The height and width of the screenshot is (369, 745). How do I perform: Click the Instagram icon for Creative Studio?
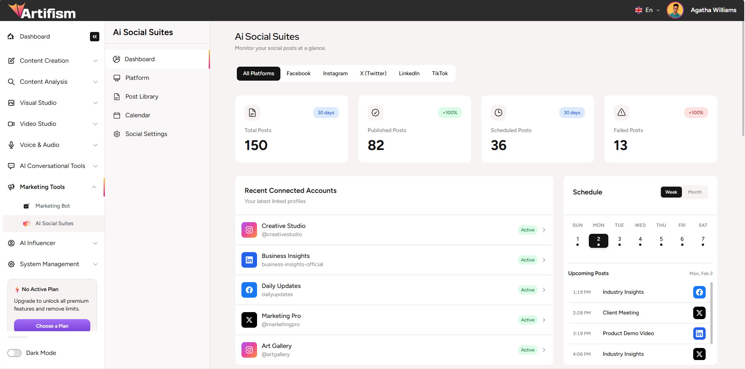coord(249,230)
